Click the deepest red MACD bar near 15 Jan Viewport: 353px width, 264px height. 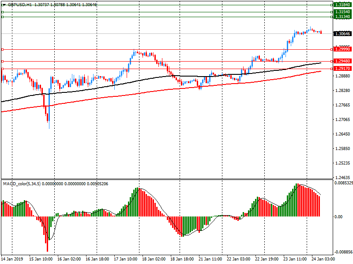47,234
